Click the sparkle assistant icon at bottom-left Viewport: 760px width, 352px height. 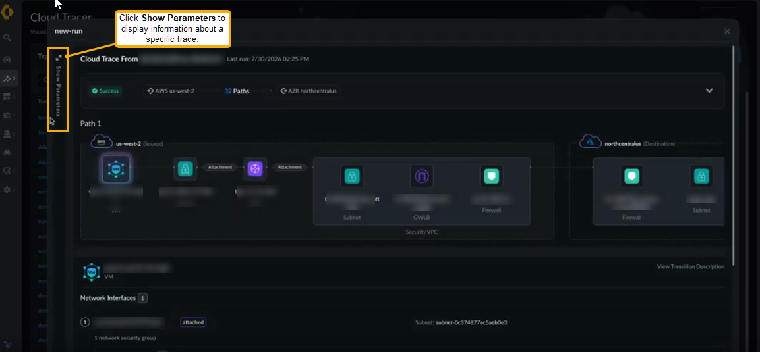point(7,345)
